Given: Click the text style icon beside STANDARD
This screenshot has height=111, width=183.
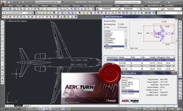Looking at the screenshot, I should pyautogui.click(x=98, y=9).
